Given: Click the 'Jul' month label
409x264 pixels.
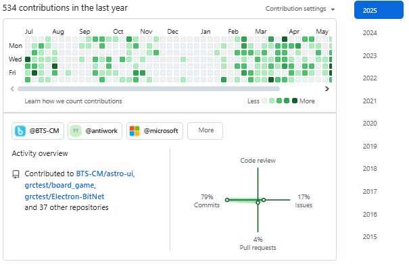Looking at the screenshot, I should (28, 32).
